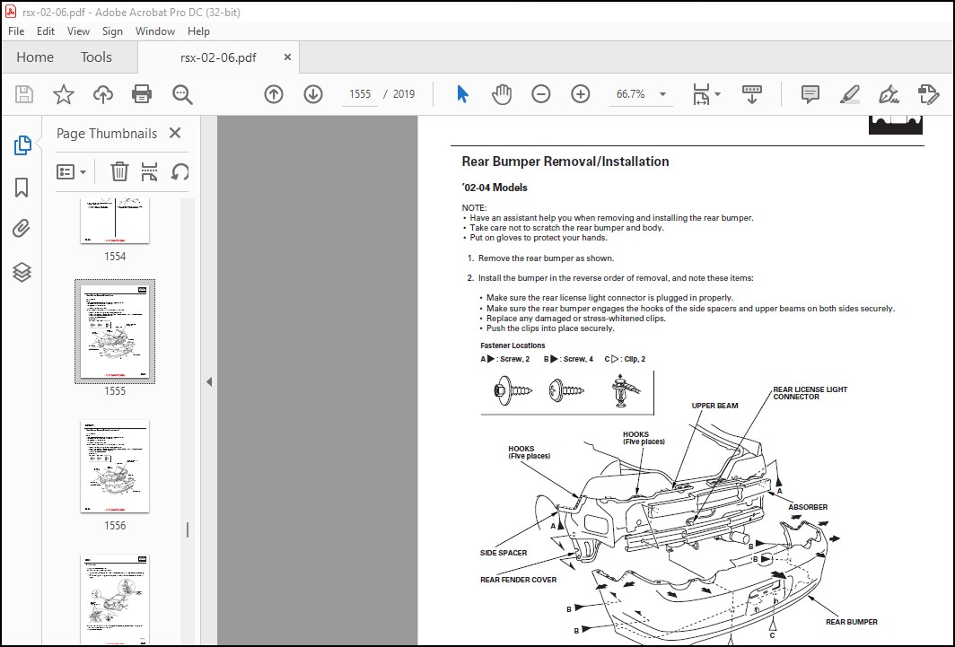Zoom in with the plus icon
The width and height of the screenshot is (955, 647).
(581, 94)
